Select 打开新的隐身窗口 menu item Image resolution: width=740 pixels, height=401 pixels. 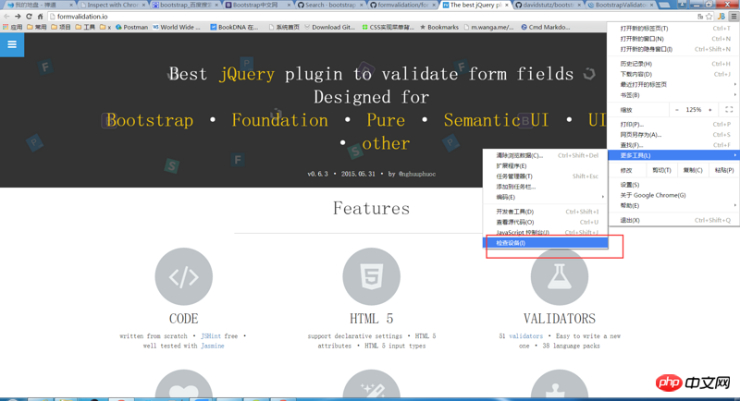[x=673, y=49]
